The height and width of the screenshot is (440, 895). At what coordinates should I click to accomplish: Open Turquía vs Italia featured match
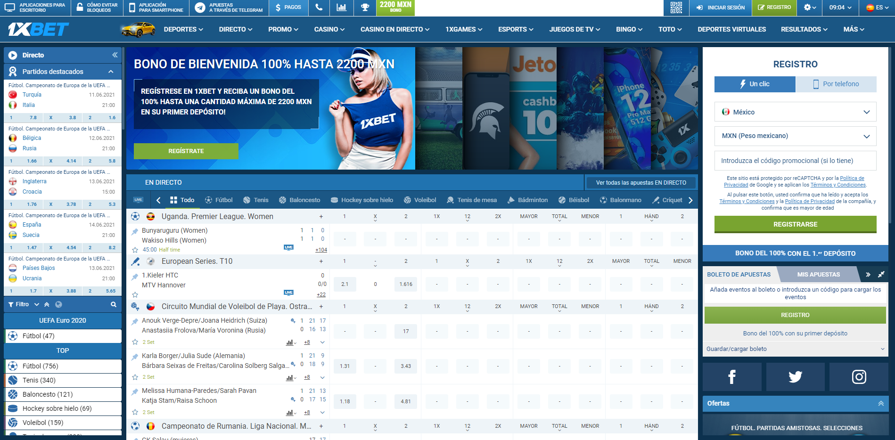[x=63, y=100]
